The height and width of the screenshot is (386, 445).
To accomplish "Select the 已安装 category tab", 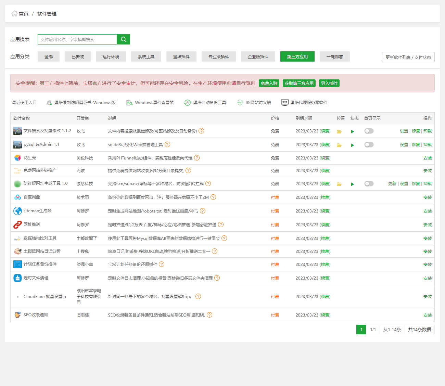I will click(x=78, y=56).
